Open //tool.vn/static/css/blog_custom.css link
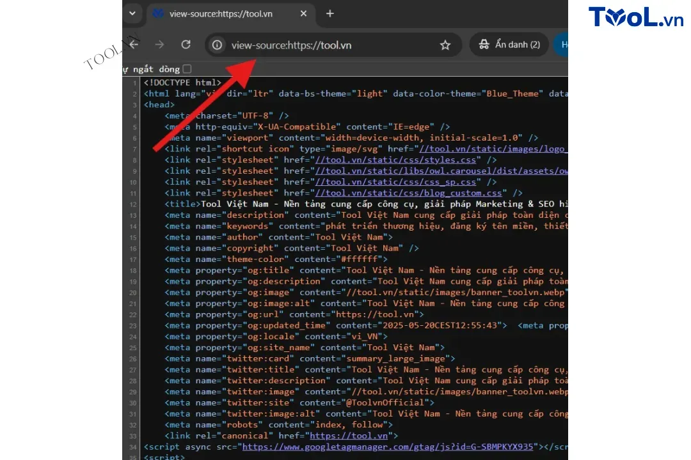This screenshot has height=460, width=691. pyautogui.click(x=408, y=193)
